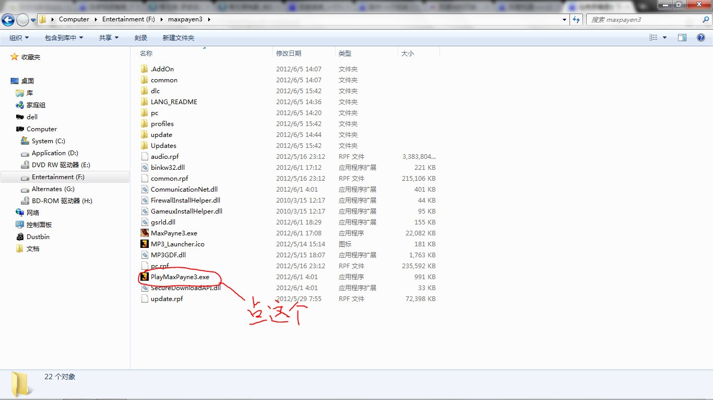Open the 组织 menu
Screen dimensions: 713x400
(x=19, y=38)
